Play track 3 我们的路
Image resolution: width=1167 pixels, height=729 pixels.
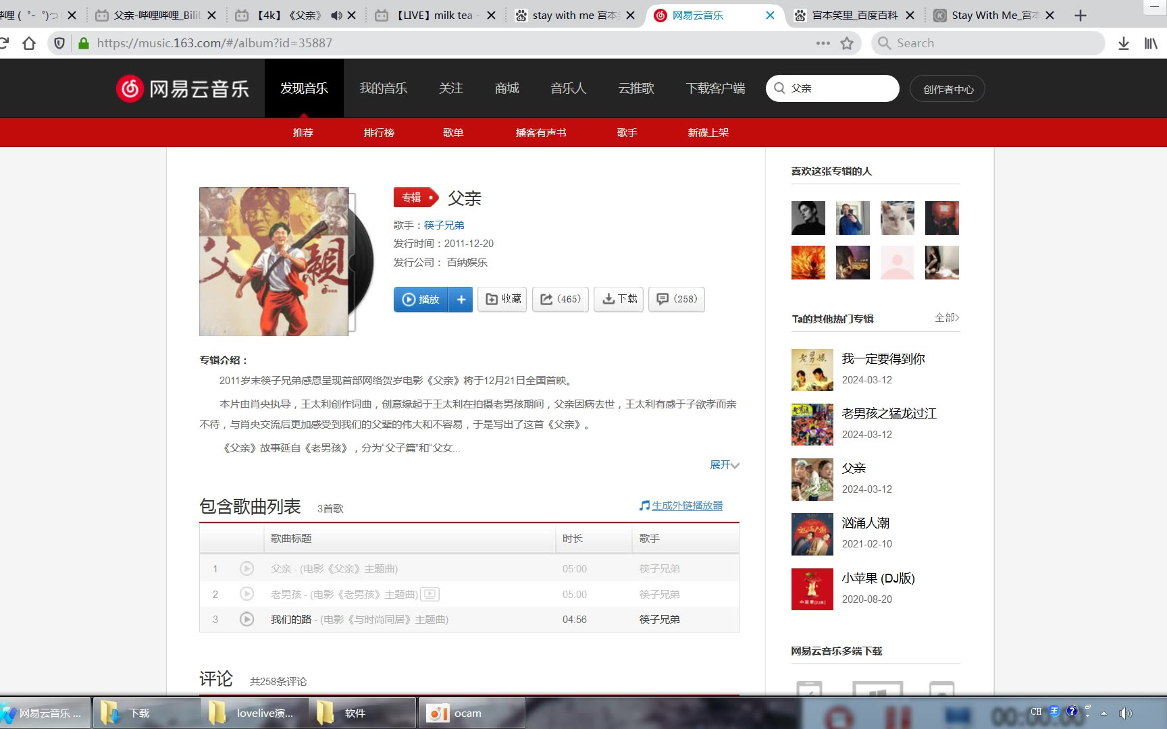(247, 619)
